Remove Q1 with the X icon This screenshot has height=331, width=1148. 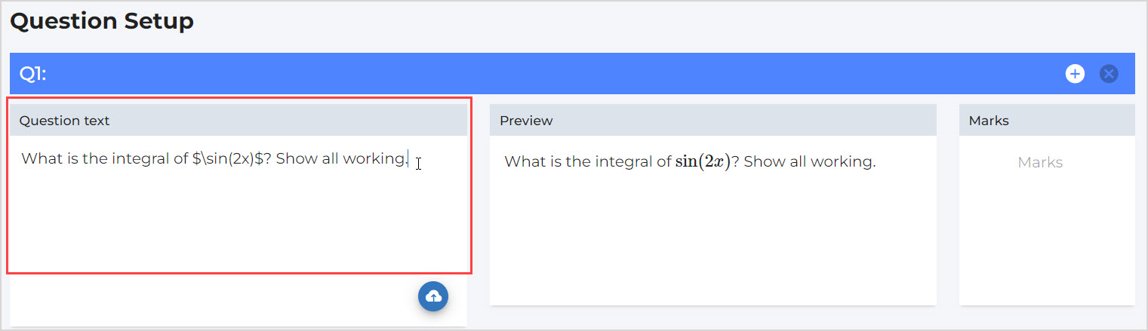1108,73
